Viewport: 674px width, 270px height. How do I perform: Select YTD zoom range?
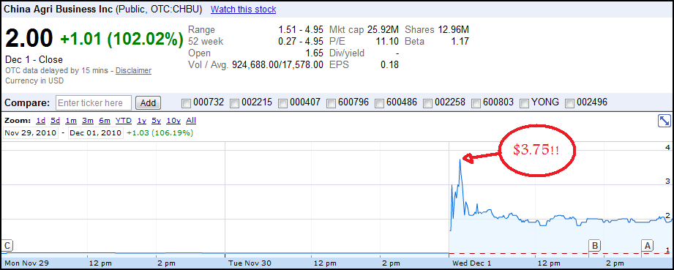point(124,121)
